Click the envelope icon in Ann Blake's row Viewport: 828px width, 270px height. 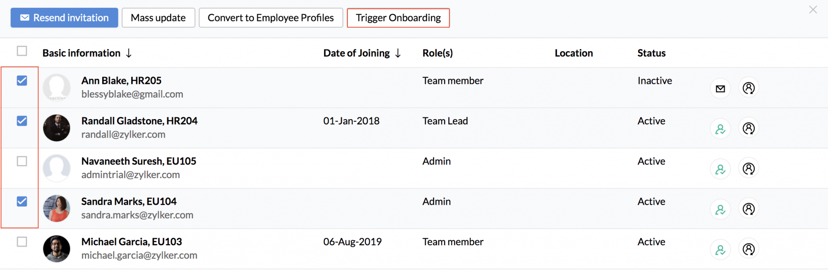pos(720,88)
